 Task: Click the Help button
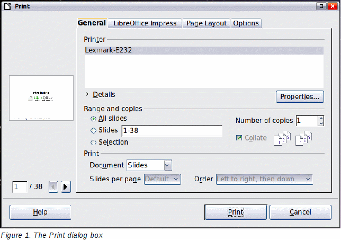pyautogui.click(x=40, y=212)
